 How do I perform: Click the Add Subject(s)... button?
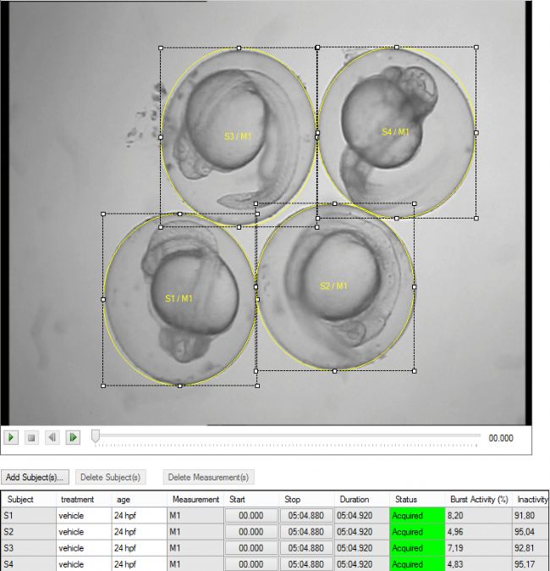tap(35, 478)
